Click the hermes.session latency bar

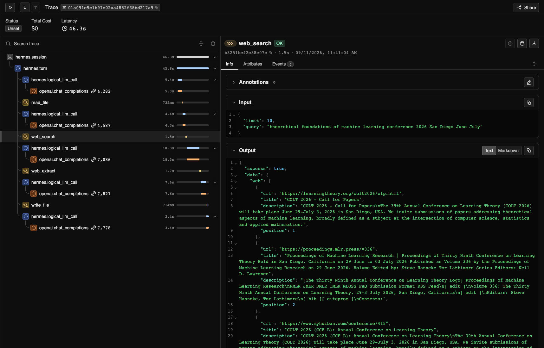[x=193, y=57]
